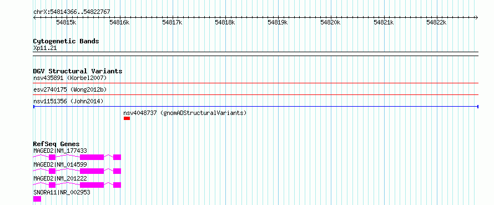
Task: Open MAGED2|NM_201222 transcript label
Action: (60, 178)
